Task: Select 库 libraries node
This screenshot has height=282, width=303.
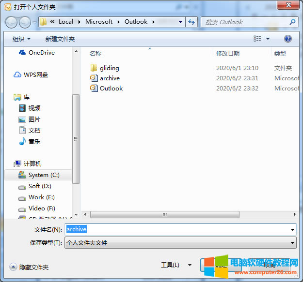Action: [x=27, y=97]
